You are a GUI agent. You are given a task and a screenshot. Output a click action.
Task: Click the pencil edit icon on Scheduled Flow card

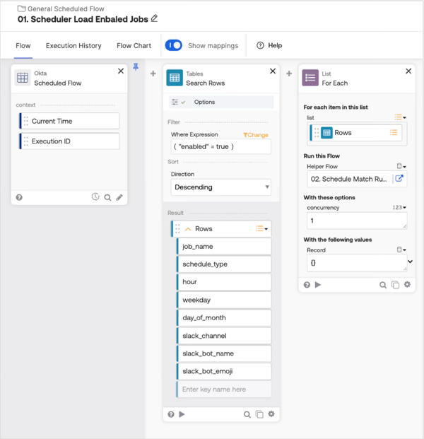(119, 197)
